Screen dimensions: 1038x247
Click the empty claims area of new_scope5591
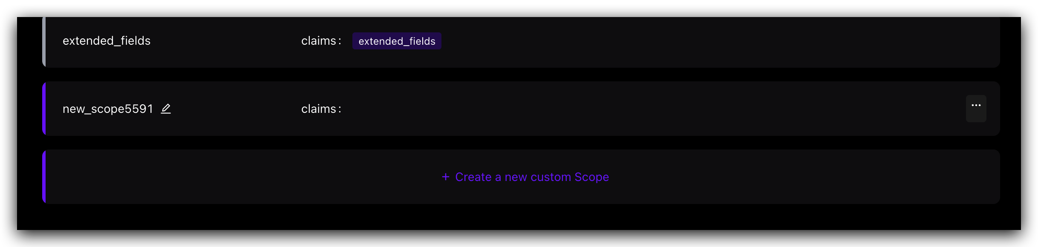point(639,109)
